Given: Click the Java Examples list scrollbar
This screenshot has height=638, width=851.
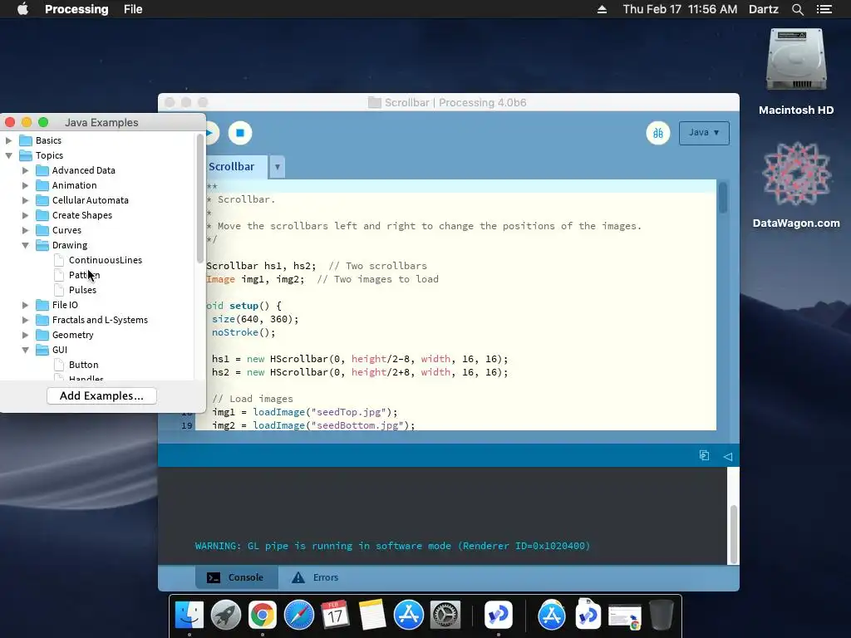Looking at the screenshot, I should [199, 199].
